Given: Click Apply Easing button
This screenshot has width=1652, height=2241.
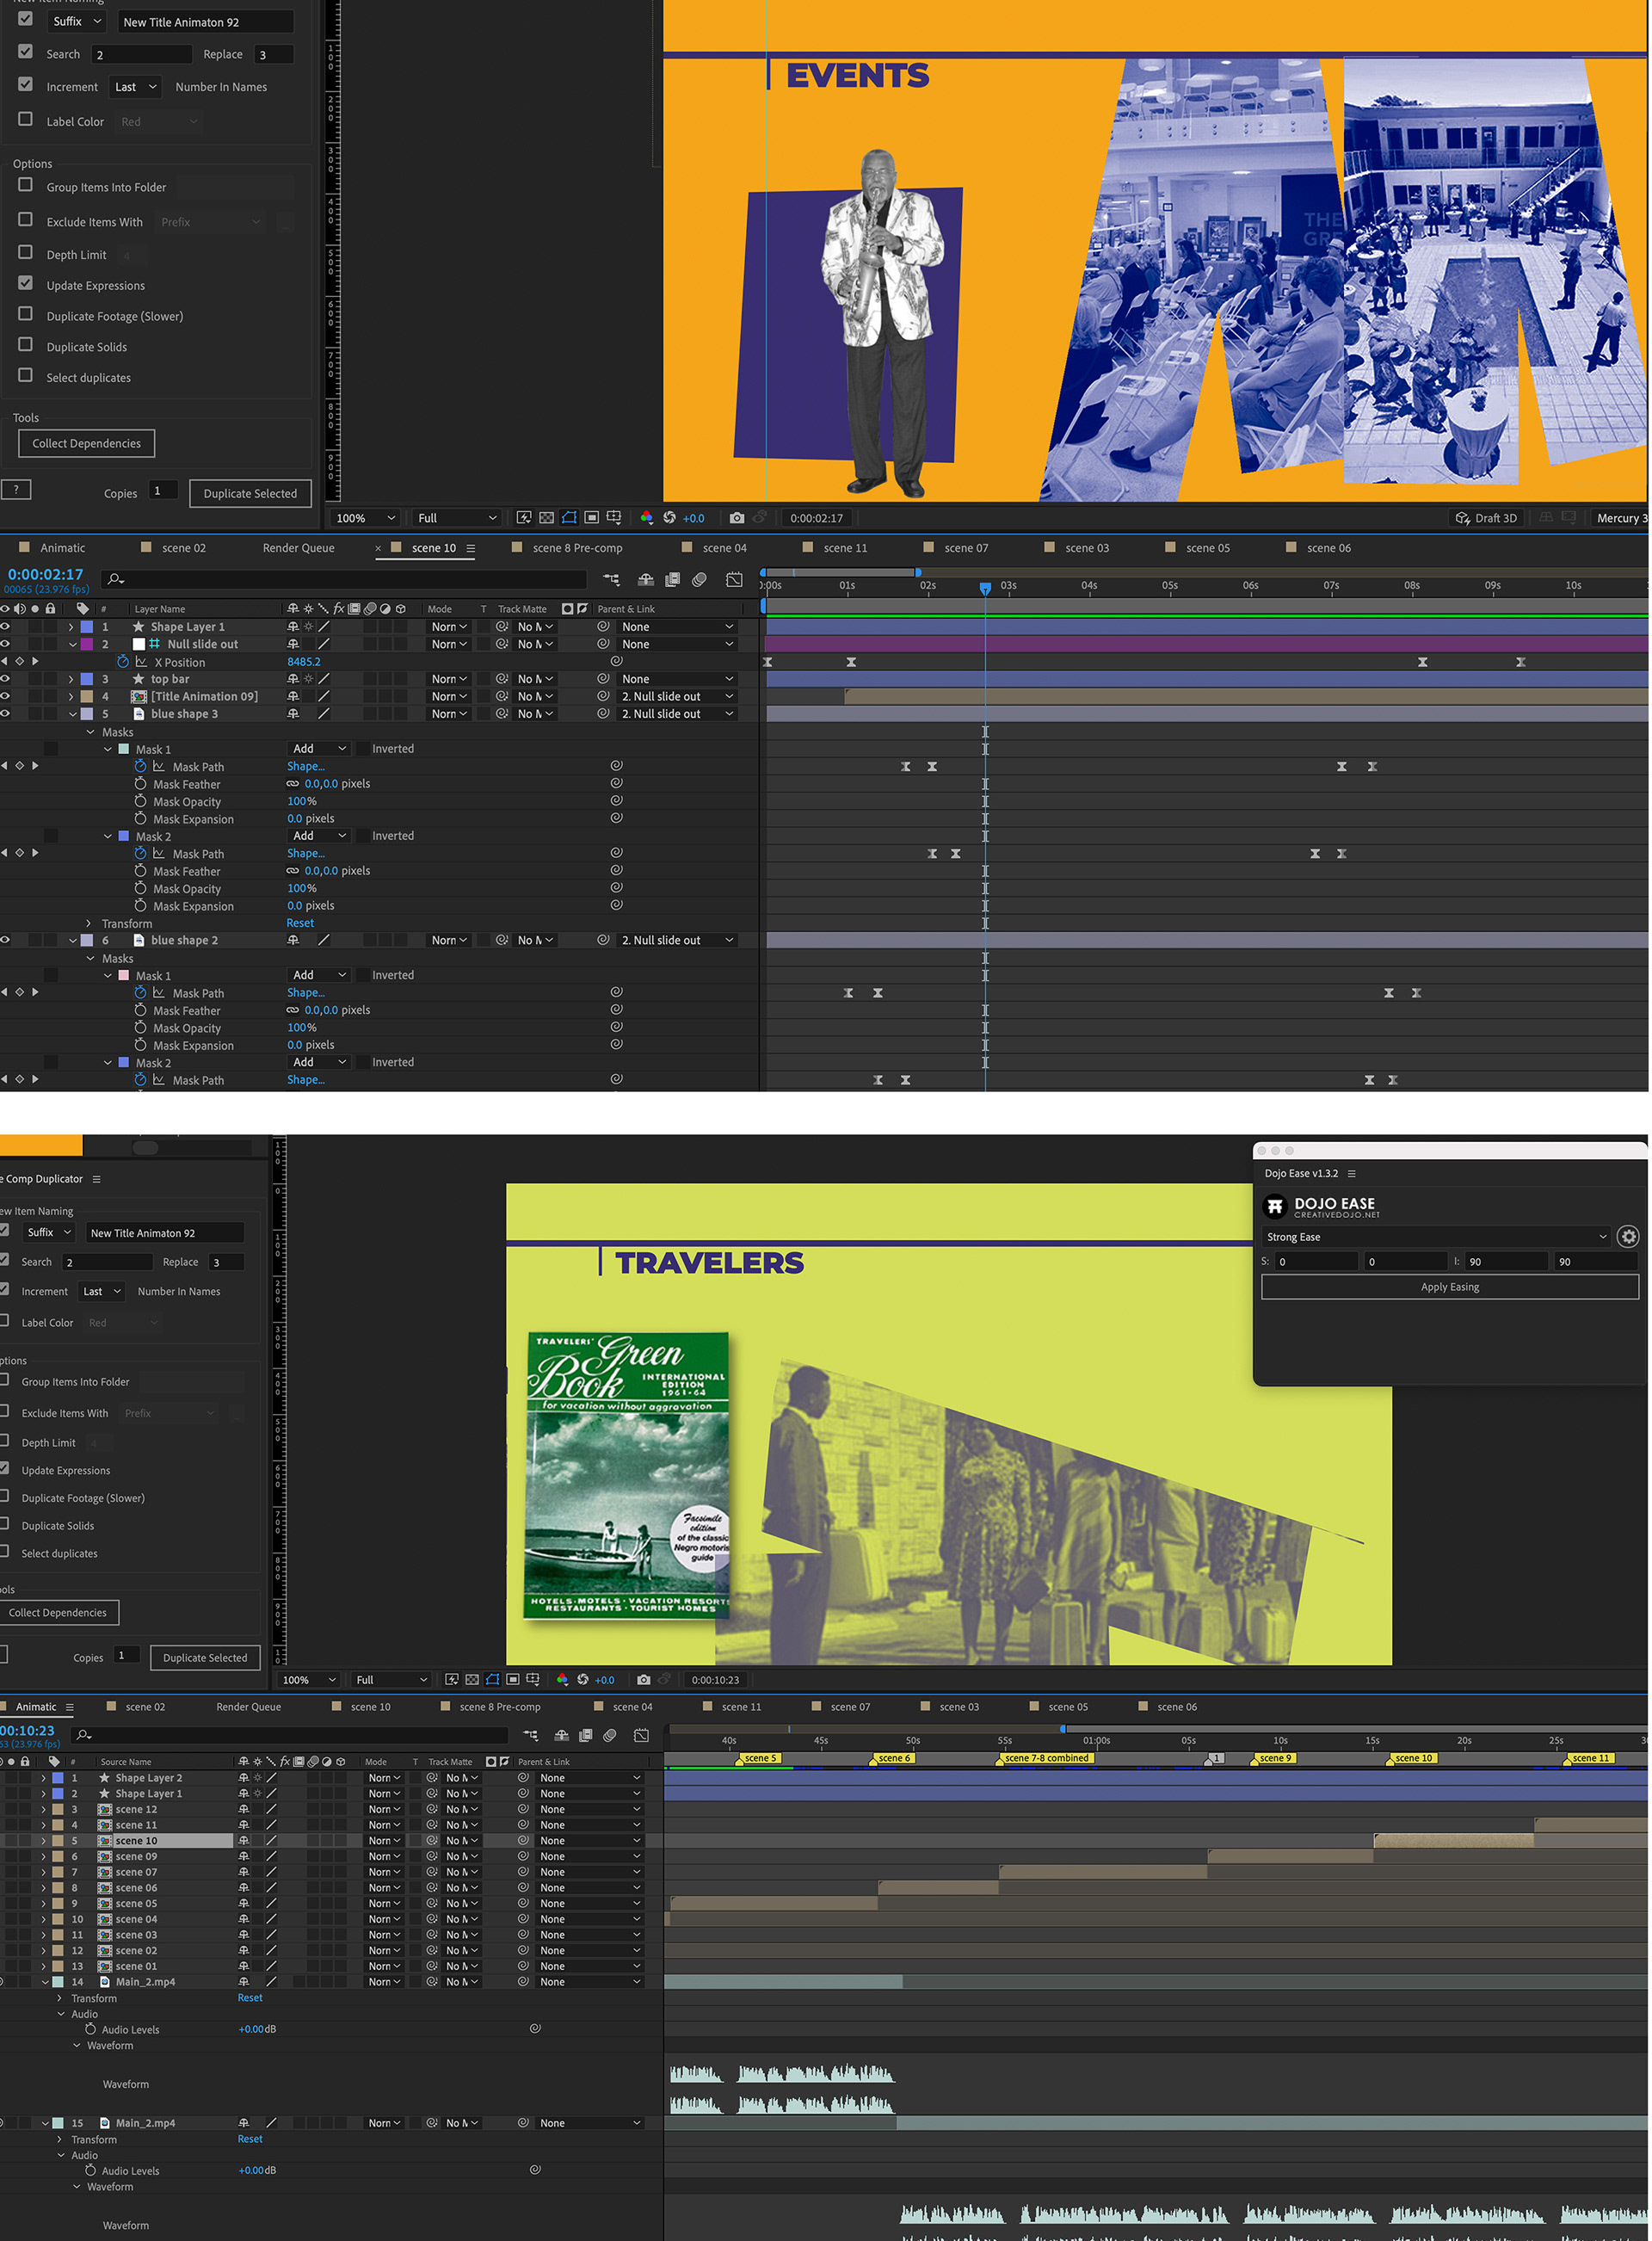Looking at the screenshot, I should pos(1449,1287).
